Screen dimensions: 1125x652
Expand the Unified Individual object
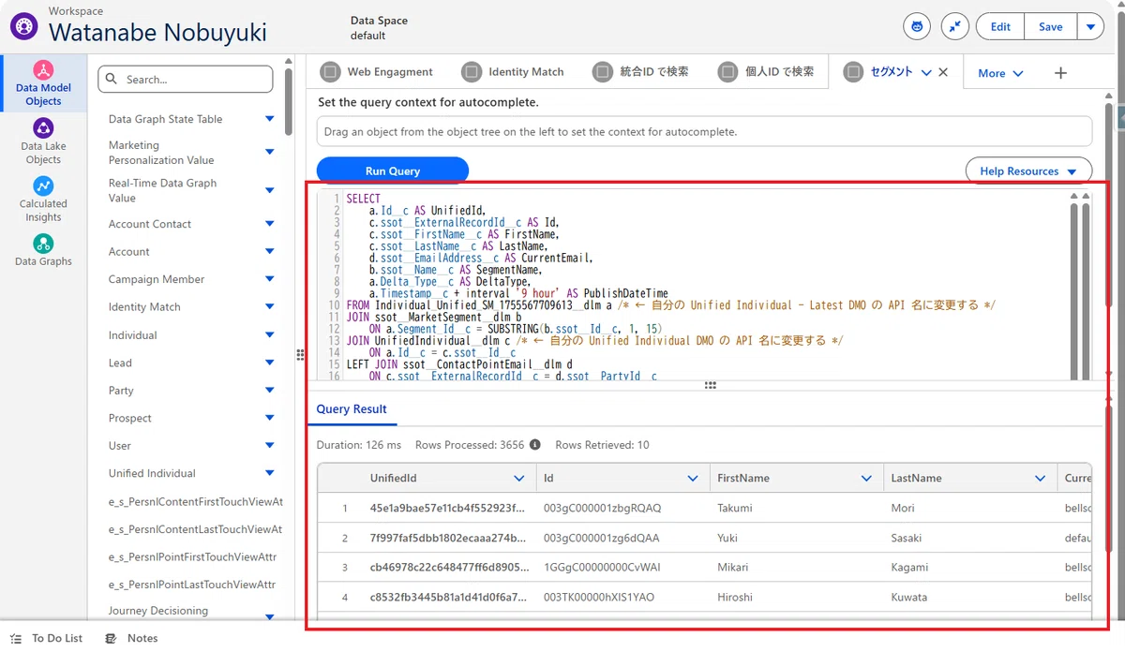coord(270,473)
